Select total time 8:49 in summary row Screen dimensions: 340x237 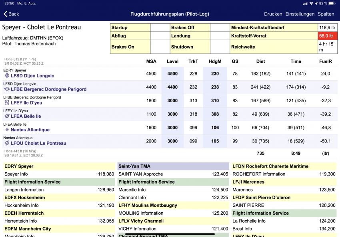[296, 153]
